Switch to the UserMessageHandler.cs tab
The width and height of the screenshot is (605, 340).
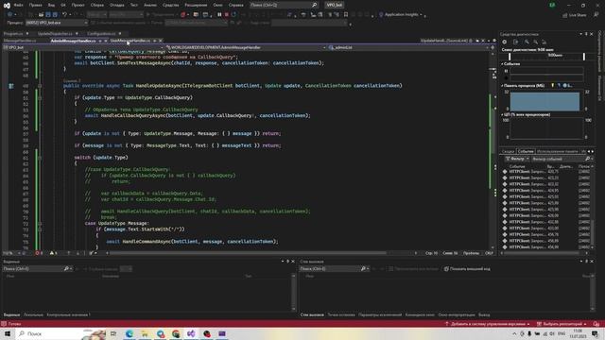[130, 41]
